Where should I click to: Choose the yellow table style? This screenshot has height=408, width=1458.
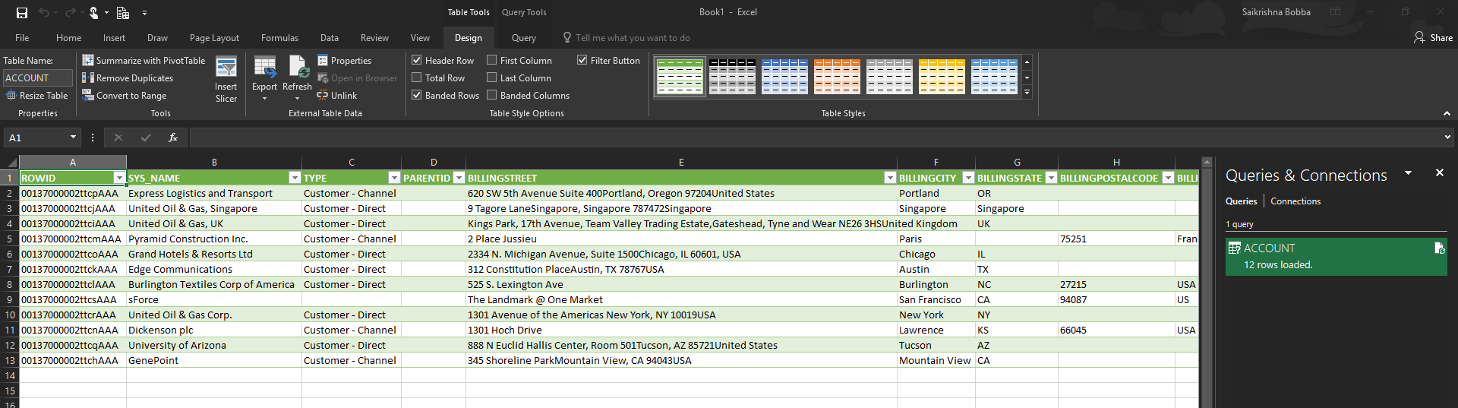click(x=942, y=76)
